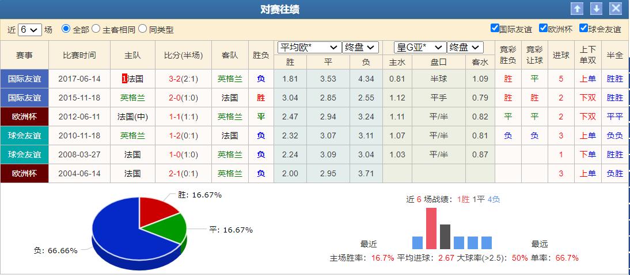Click the date 2008-03-27
The height and width of the screenshot is (275, 630).
point(79,154)
